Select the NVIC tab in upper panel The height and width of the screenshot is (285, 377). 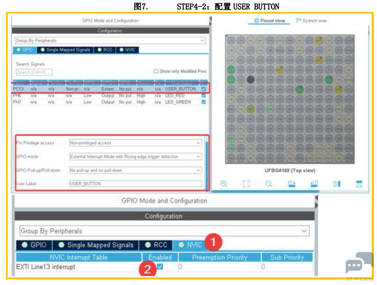[x=128, y=50]
